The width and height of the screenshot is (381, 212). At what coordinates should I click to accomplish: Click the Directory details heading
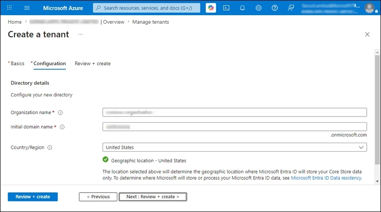(30, 83)
